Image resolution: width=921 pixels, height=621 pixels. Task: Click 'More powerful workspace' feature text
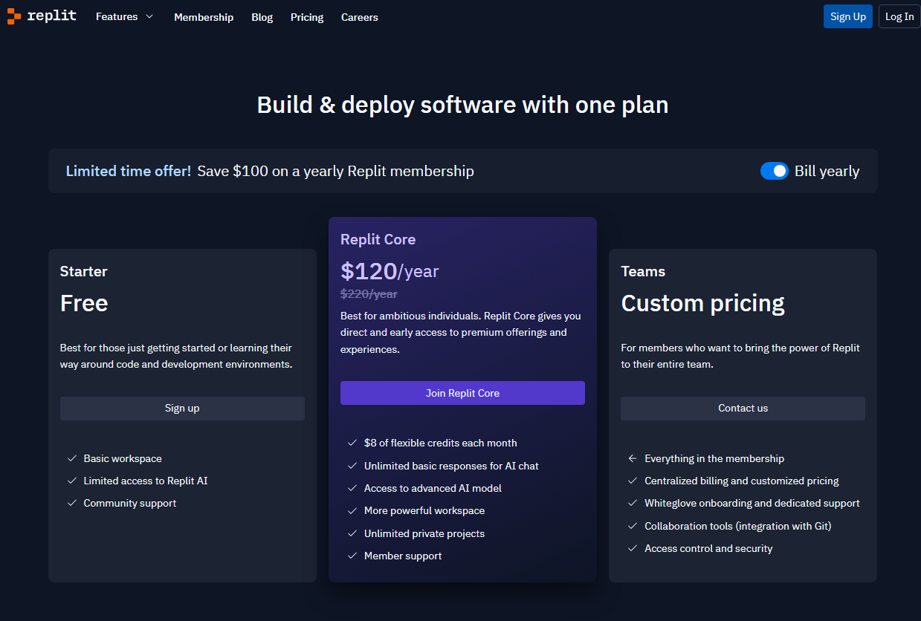click(x=424, y=510)
